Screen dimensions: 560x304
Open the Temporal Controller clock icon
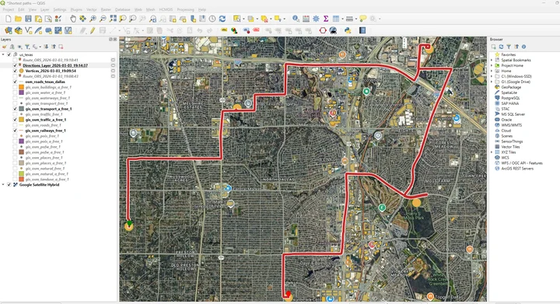pyautogui.click(x=212, y=19)
